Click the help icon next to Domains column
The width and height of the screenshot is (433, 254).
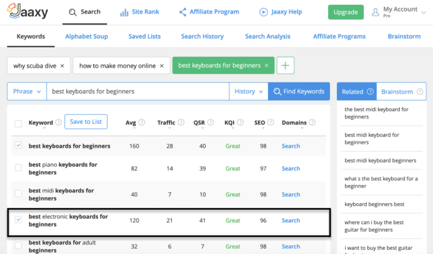(x=313, y=122)
